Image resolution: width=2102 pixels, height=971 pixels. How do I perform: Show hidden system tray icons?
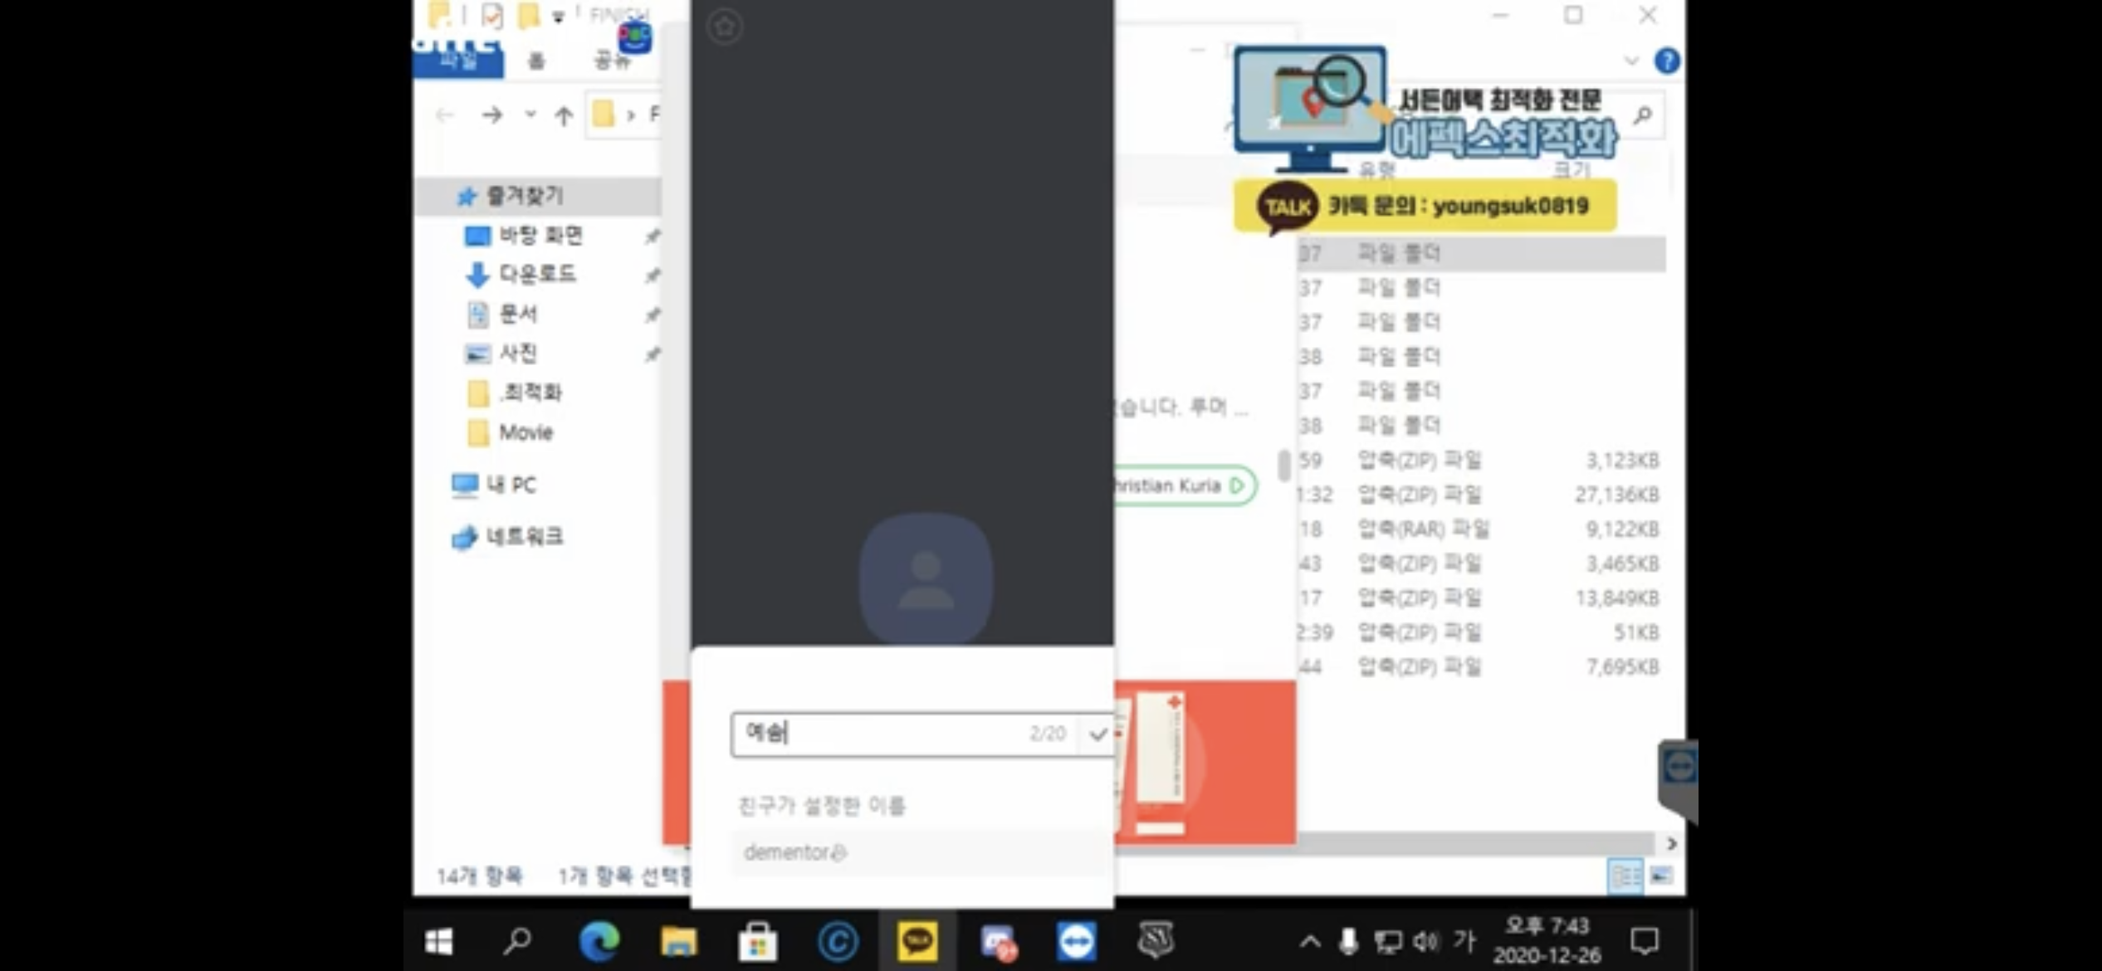pyautogui.click(x=1309, y=941)
